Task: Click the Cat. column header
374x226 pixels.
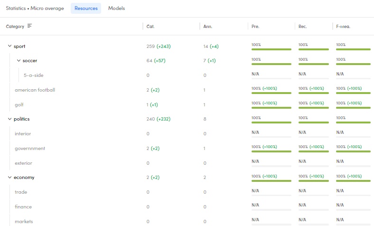Action: pyautogui.click(x=150, y=27)
